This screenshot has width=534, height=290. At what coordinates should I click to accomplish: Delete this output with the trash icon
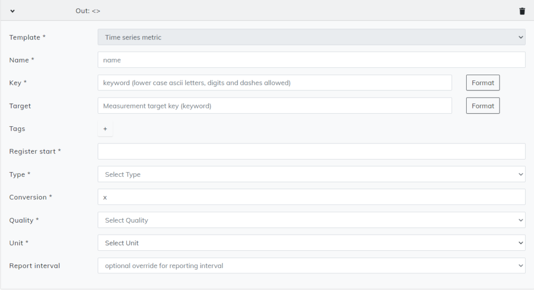[x=522, y=11]
